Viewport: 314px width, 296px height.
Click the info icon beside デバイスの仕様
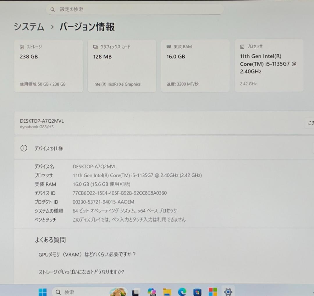coord(24,148)
